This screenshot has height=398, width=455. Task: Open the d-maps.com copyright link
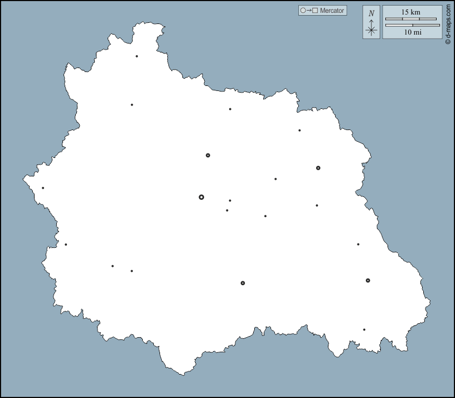click(x=448, y=23)
